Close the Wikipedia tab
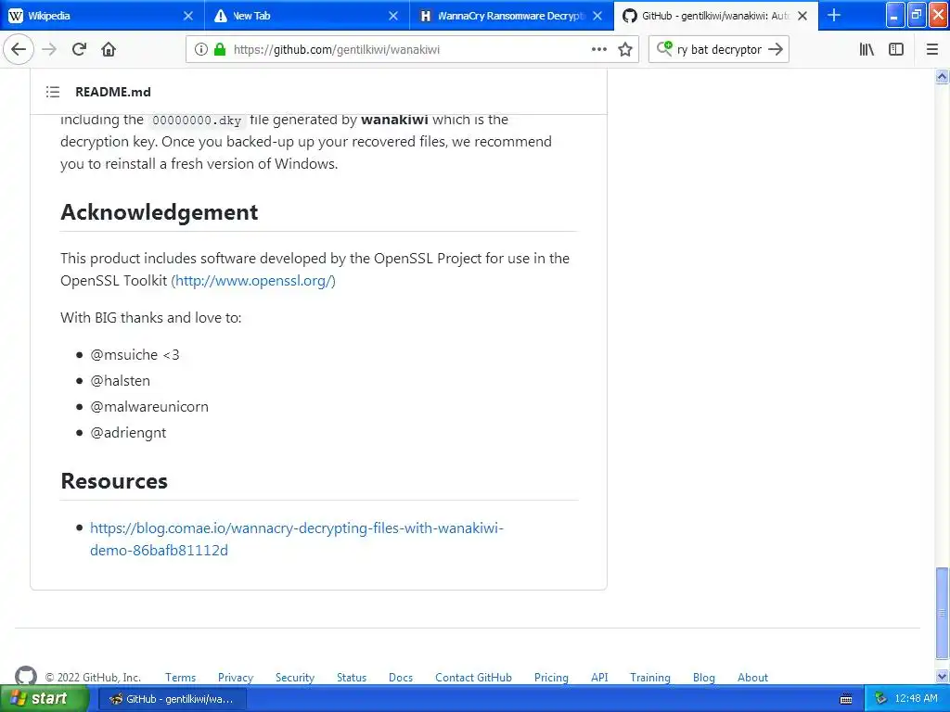Image resolution: width=950 pixels, height=712 pixels. point(188,16)
